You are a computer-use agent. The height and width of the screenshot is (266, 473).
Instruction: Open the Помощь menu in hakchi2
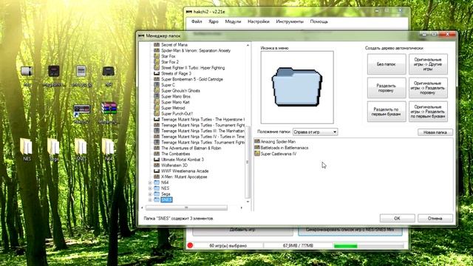(319, 21)
